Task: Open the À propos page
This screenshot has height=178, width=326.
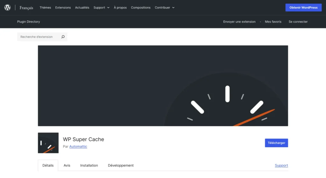Action: click(x=120, y=7)
